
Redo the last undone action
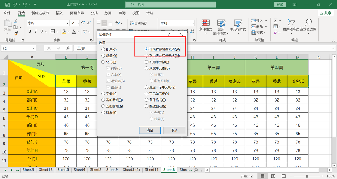point(25,4)
